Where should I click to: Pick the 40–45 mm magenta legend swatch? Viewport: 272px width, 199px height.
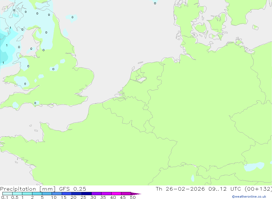coord(116,194)
